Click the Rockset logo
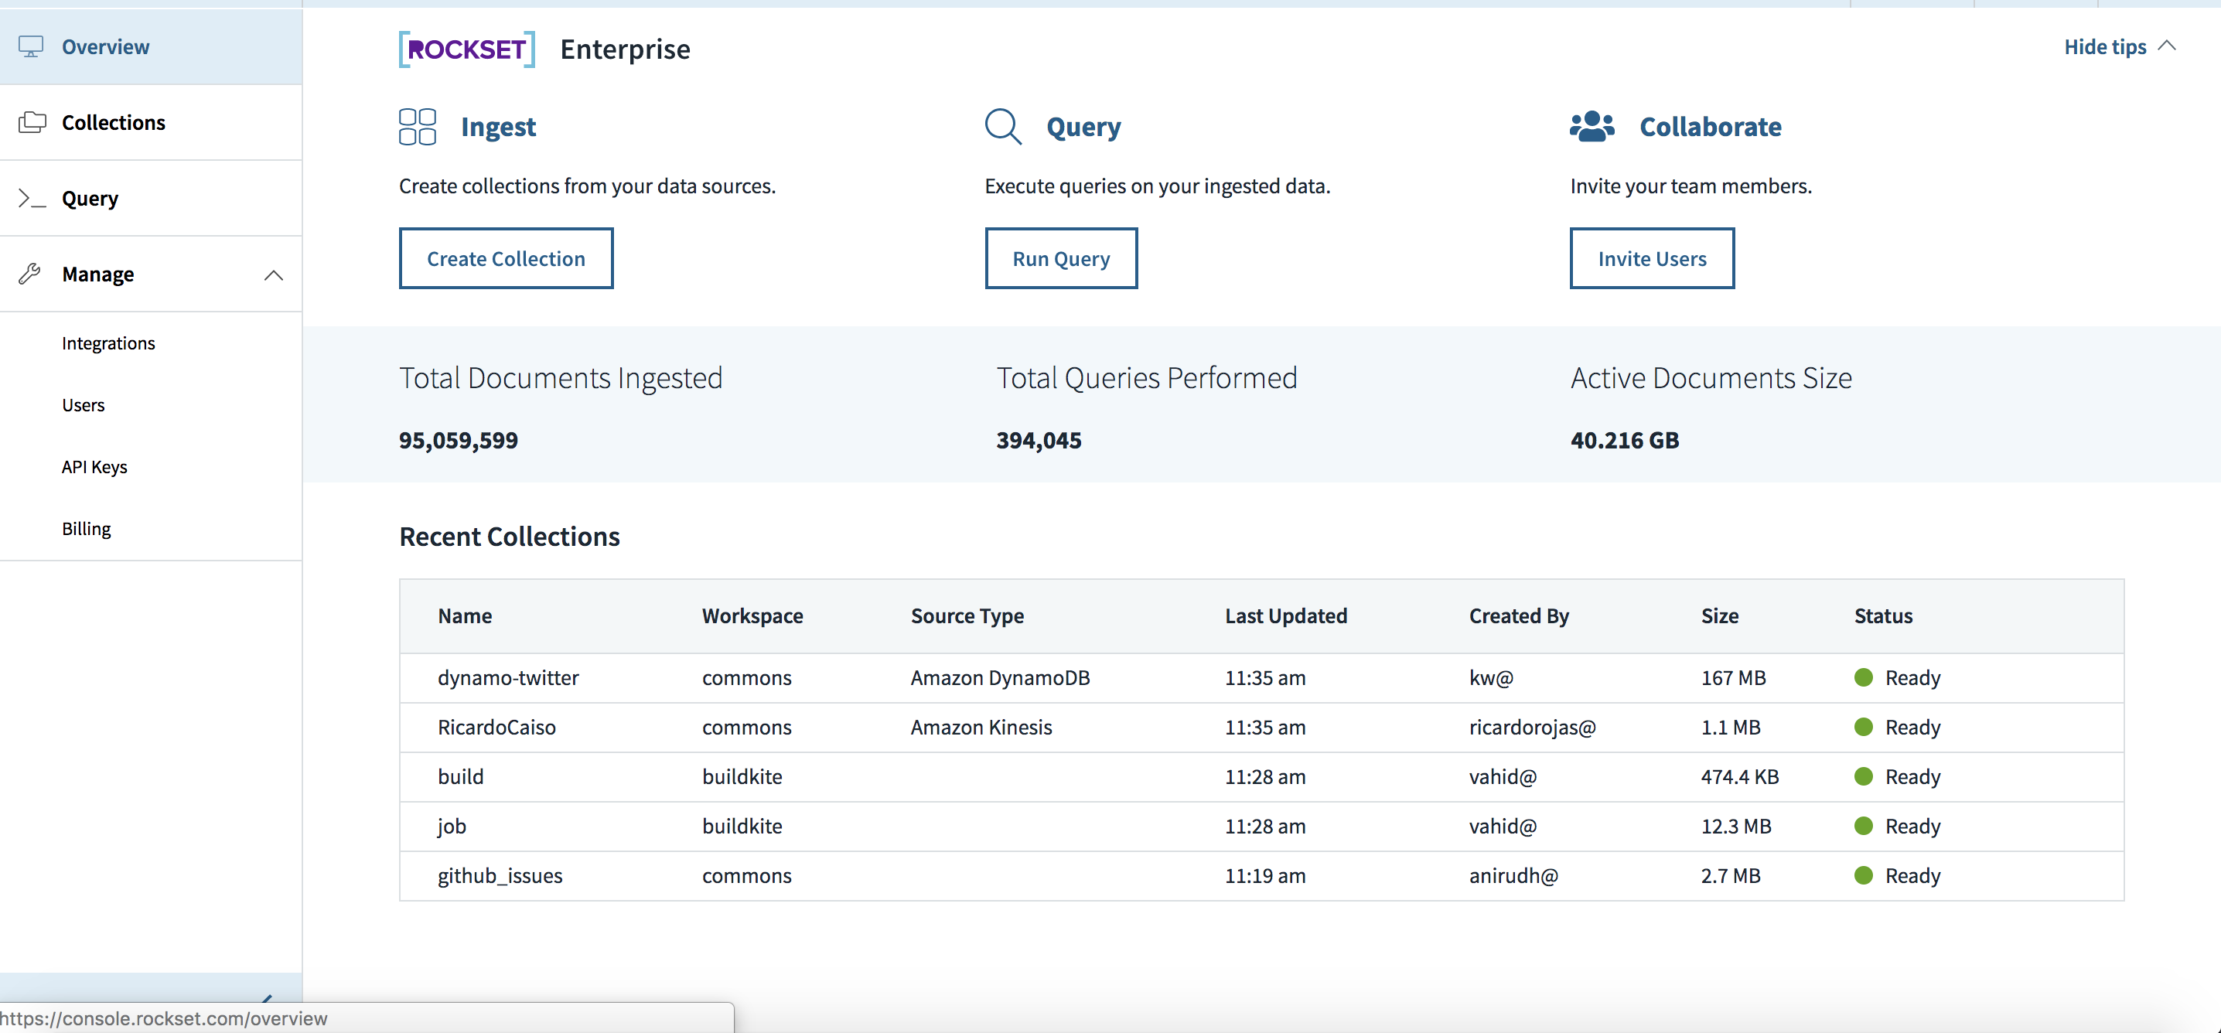2221x1033 pixels. pos(466,49)
